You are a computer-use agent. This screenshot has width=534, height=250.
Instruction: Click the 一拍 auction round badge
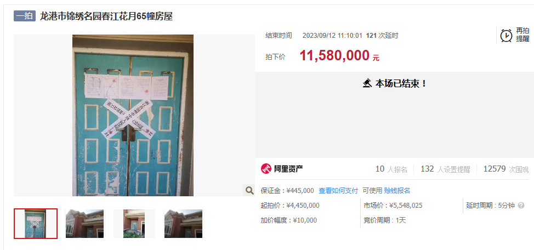click(x=25, y=16)
